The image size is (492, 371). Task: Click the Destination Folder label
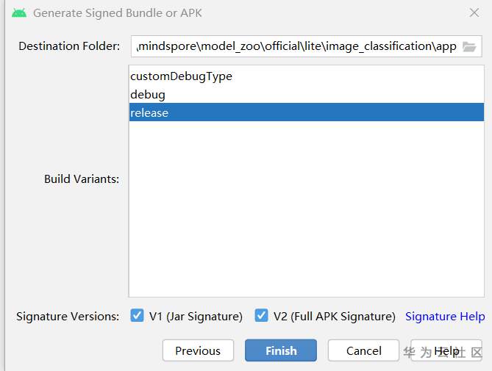tap(69, 46)
